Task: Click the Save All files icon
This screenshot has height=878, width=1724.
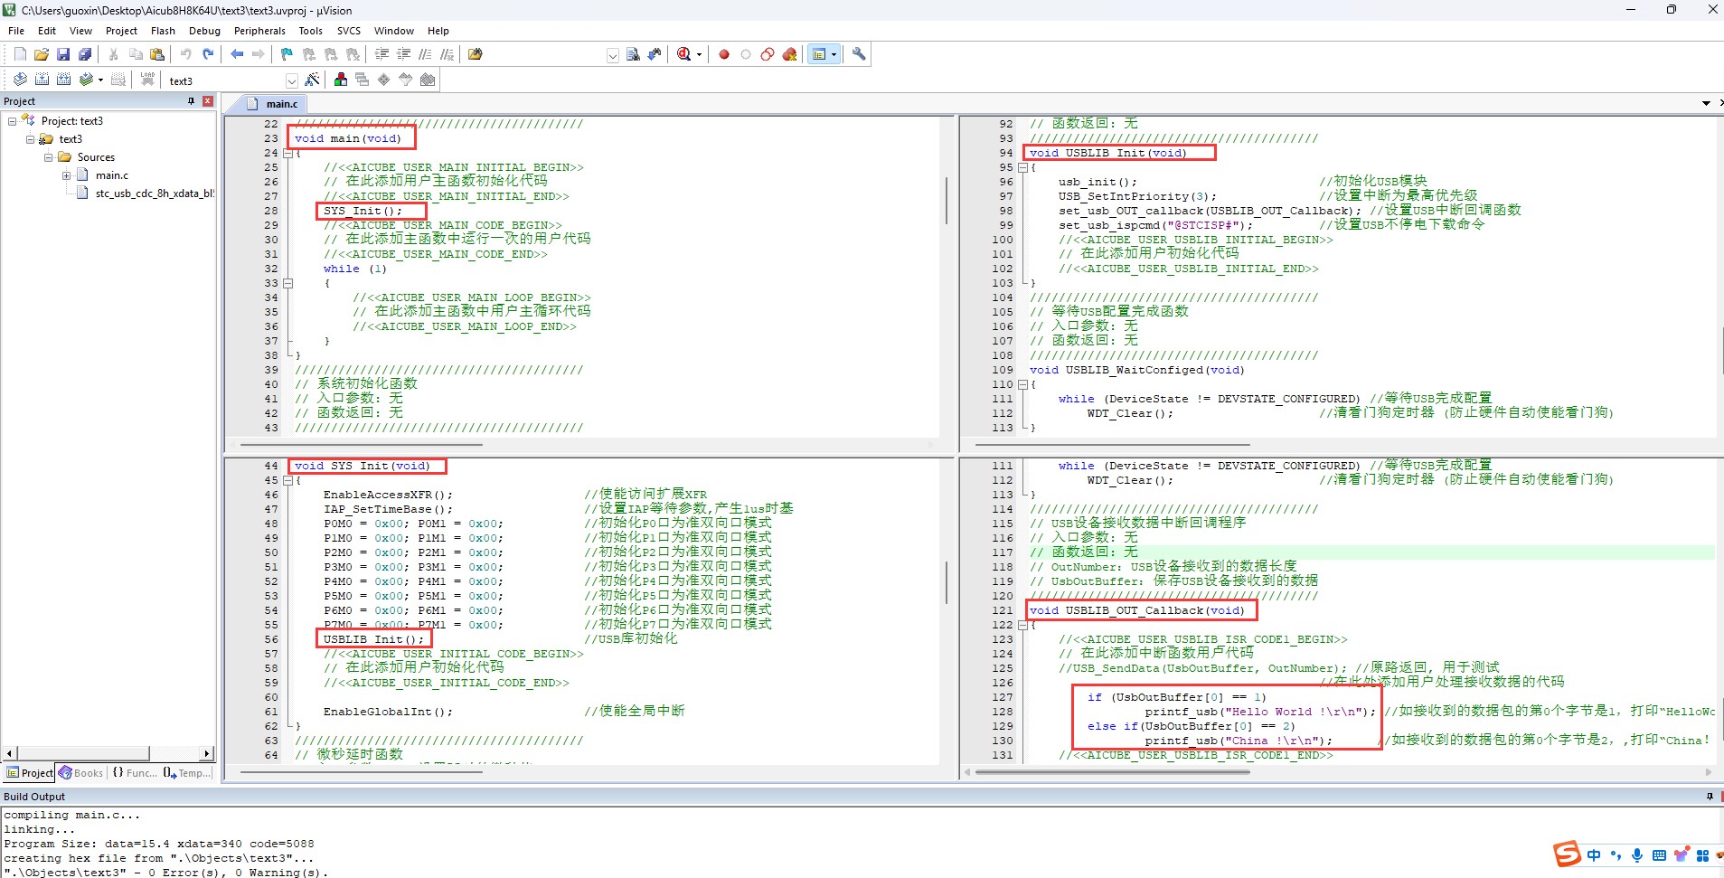Action: [85, 54]
